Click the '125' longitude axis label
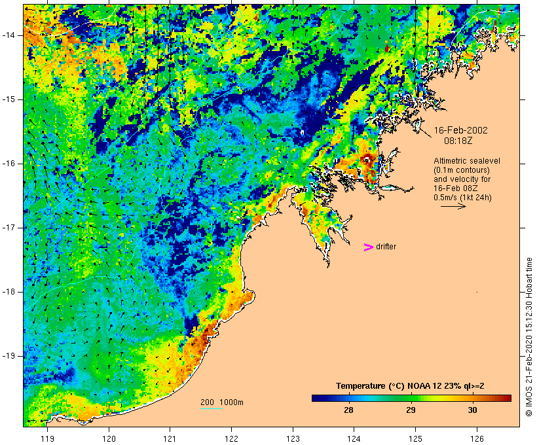Image resolution: width=537 pixels, height=445 pixels. (x=415, y=439)
